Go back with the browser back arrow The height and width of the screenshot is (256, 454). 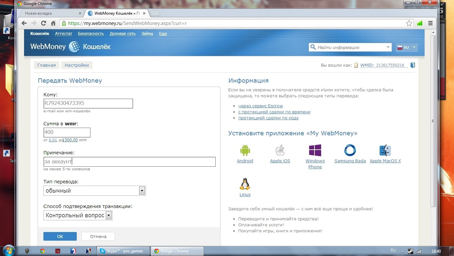pyautogui.click(x=24, y=23)
